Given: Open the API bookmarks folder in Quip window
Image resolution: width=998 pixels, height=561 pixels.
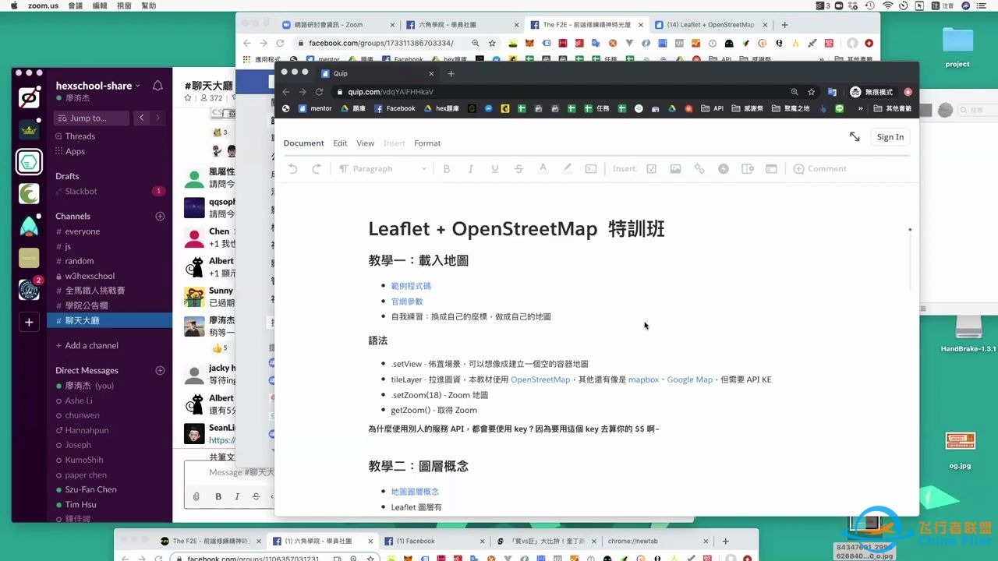Looking at the screenshot, I should tap(712, 109).
